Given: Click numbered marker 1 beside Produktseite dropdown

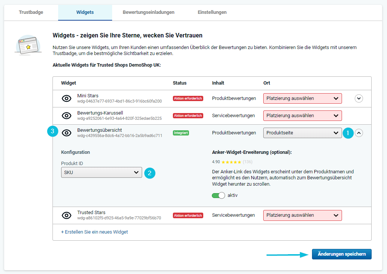Looking at the screenshot, I should (x=348, y=133).
